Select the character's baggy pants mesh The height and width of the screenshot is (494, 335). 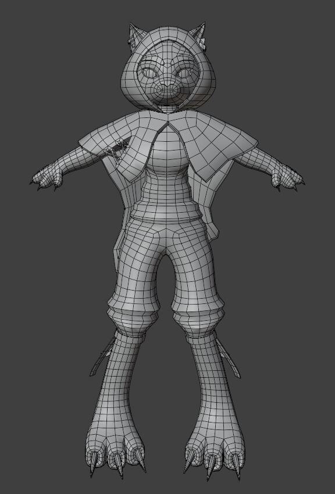click(166, 277)
